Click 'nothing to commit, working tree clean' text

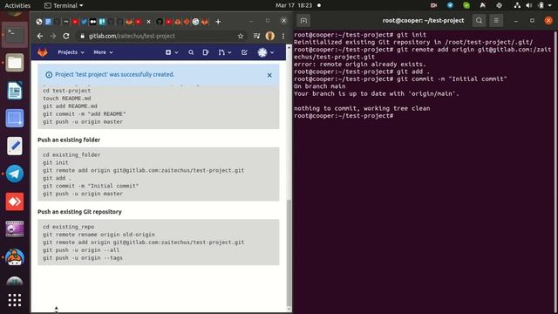pyautogui.click(x=362, y=108)
